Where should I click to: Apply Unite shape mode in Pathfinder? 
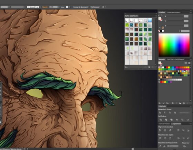click(160, 112)
